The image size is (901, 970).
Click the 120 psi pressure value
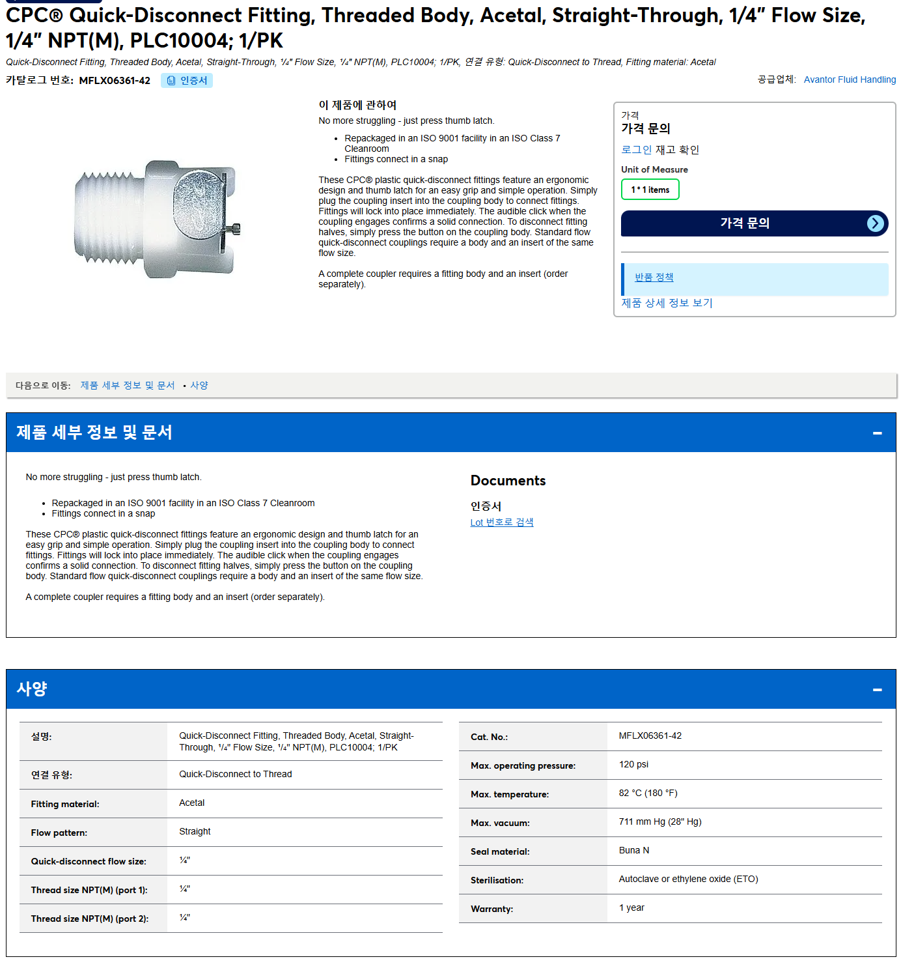[x=633, y=764]
